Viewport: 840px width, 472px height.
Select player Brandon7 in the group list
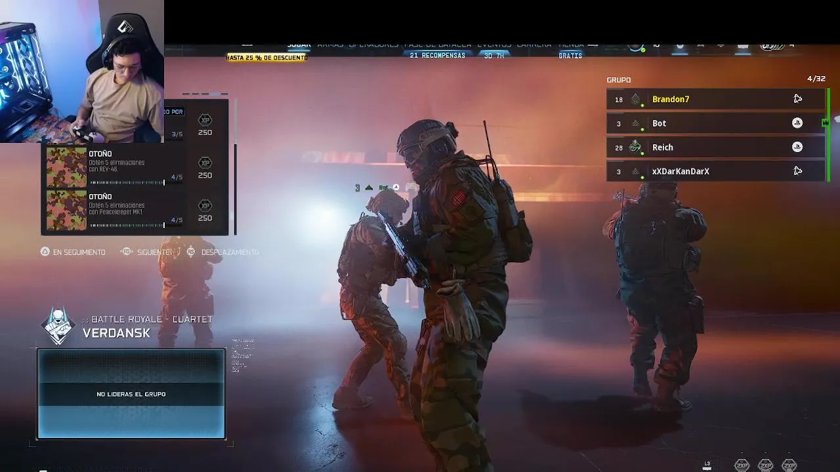[716, 100]
